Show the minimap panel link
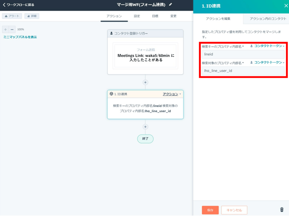The height and width of the screenshot is (216, 289). [x=20, y=37]
